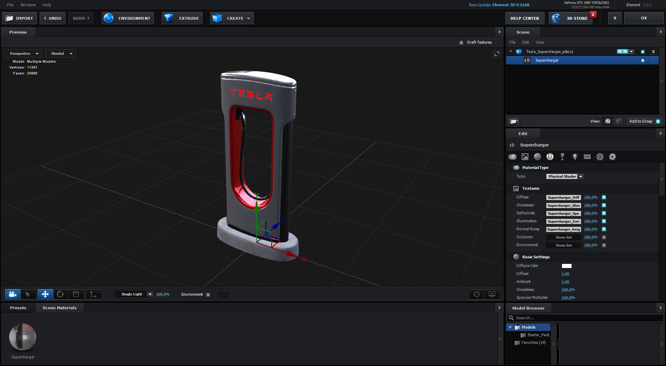
Task: Activate the rotate transform tool
Action: [60, 294]
